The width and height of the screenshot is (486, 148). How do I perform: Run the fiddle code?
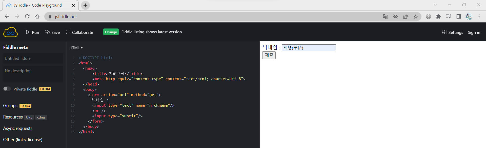tap(32, 32)
